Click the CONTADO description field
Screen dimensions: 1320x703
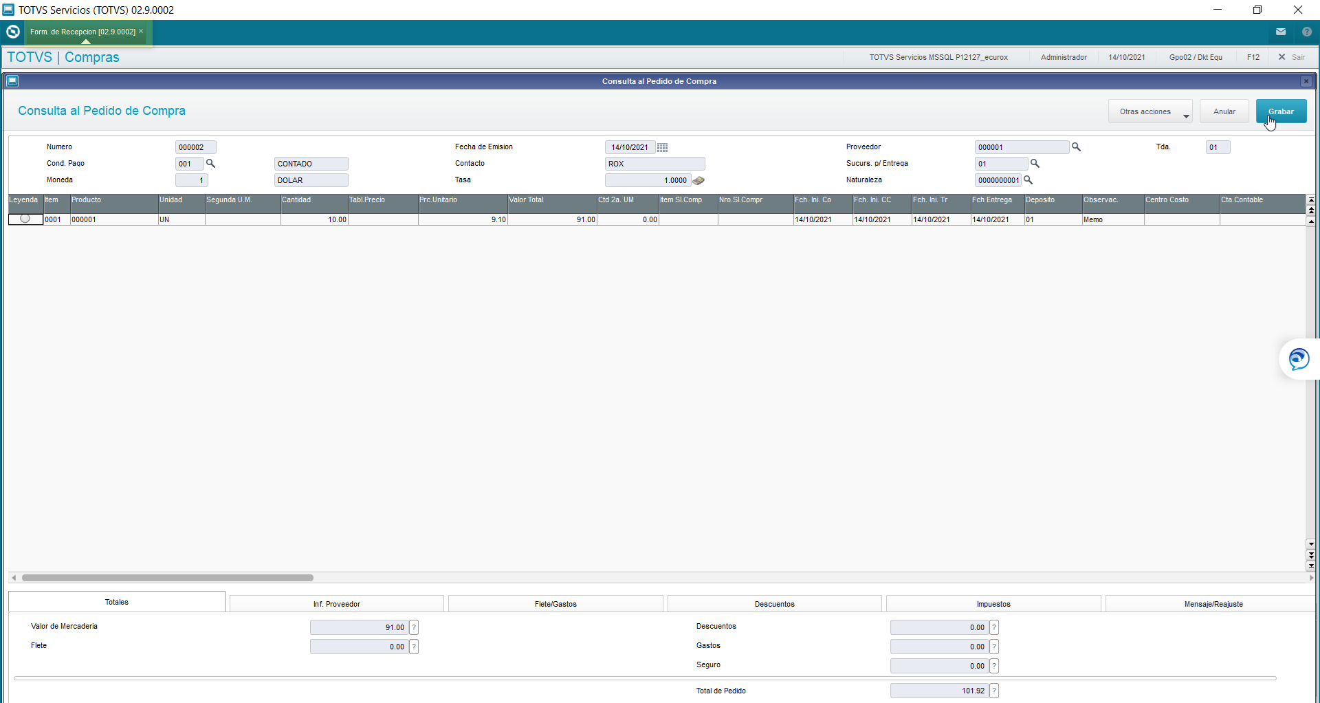click(311, 164)
